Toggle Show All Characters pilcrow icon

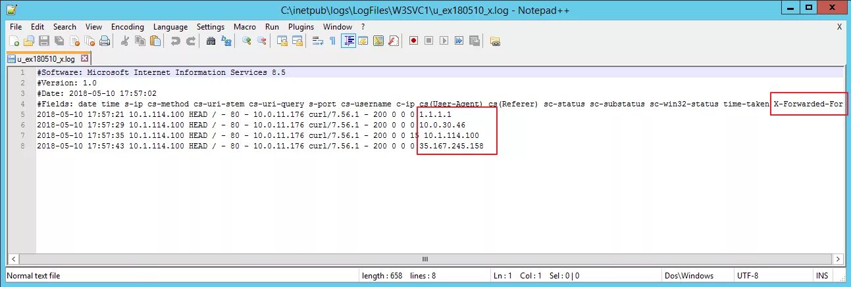(x=332, y=41)
